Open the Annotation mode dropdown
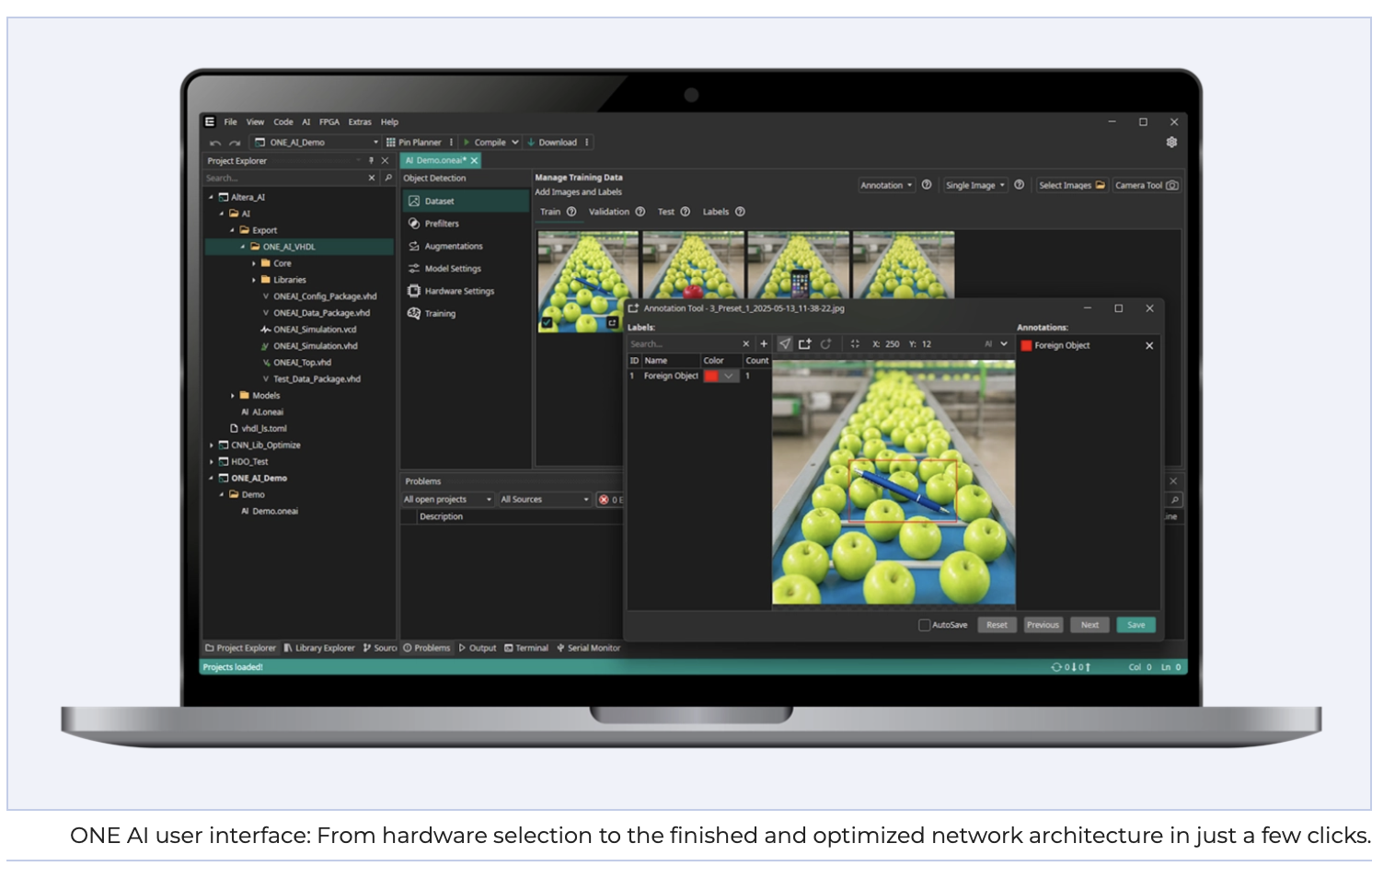Image resolution: width=1395 pixels, height=878 pixels. (886, 185)
